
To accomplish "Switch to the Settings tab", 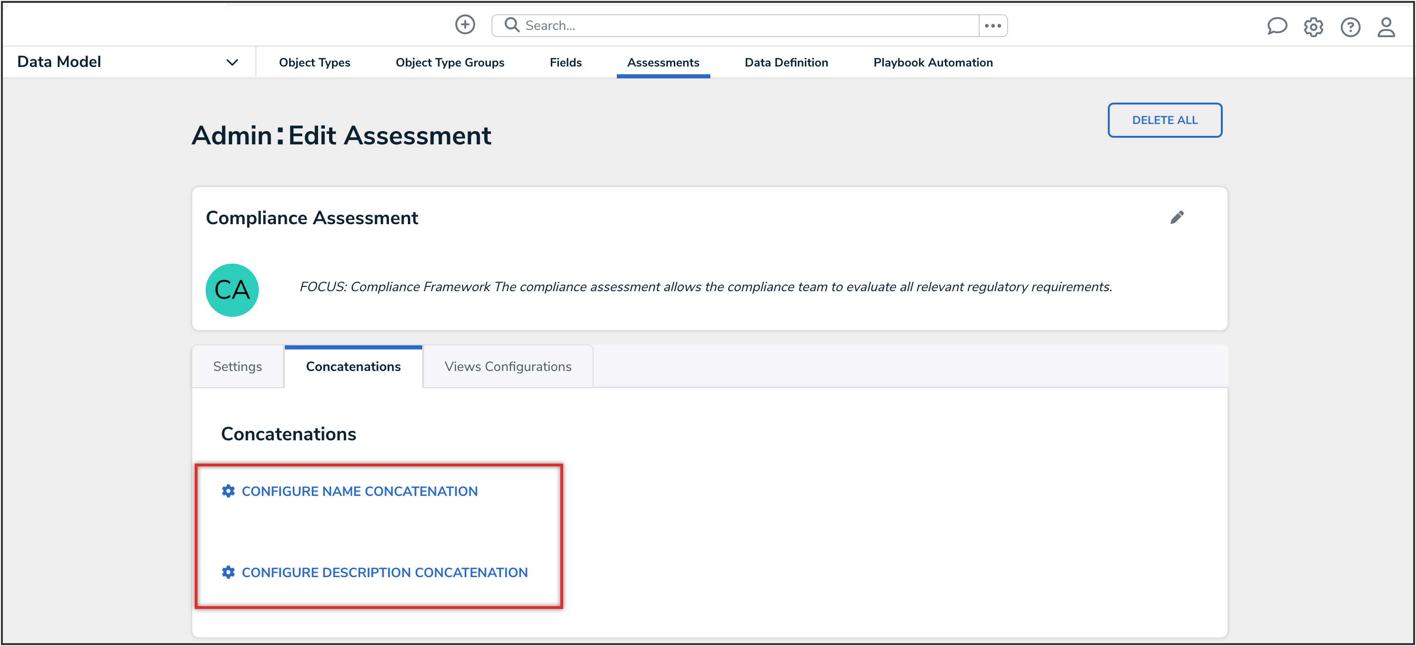I will pyautogui.click(x=237, y=366).
